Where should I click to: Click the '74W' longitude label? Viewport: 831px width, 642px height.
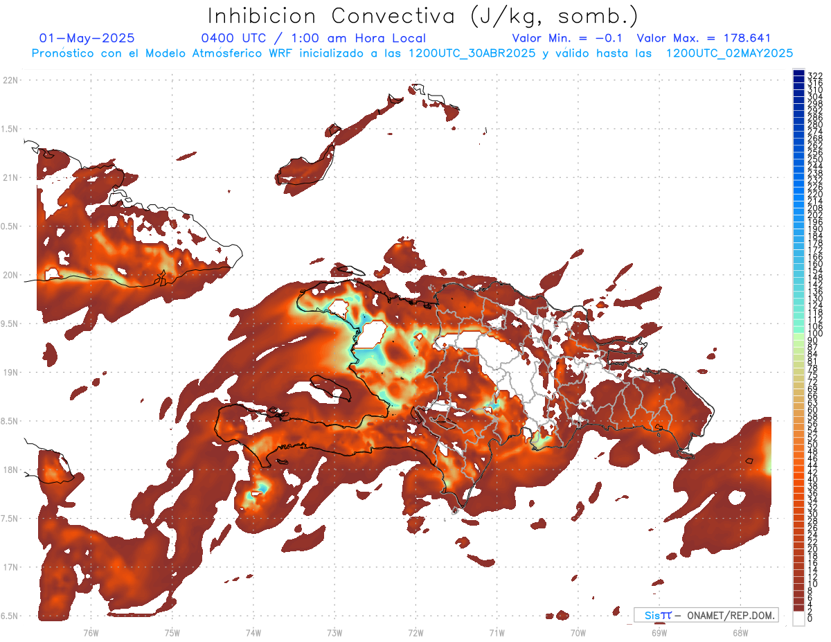pos(253,632)
